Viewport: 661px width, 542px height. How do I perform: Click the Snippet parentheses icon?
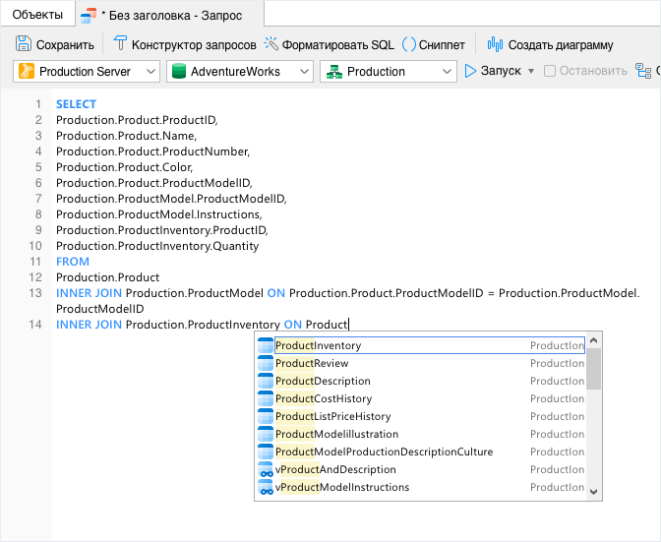pos(409,44)
